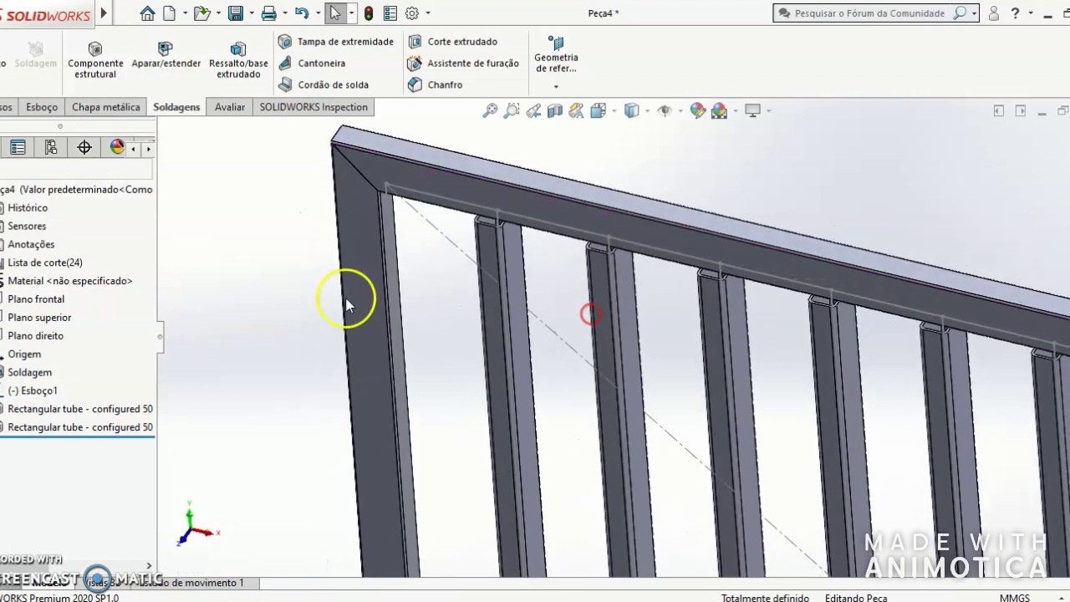Toggle Hide/Show Items eye icon
Image resolution: width=1070 pixels, height=602 pixels.
click(x=665, y=110)
